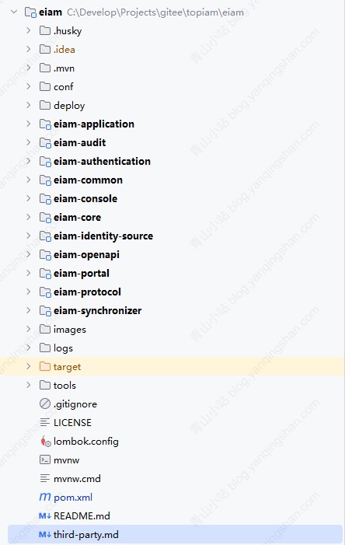Select the mvnw.cmd file
This screenshot has width=345, height=545.
(x=77, y=479)
